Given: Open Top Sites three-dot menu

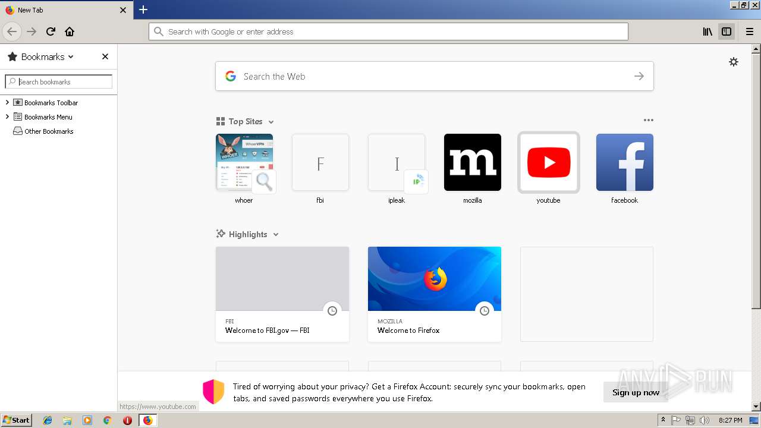Looking at the screenshot, I should [x=649, y=120].
